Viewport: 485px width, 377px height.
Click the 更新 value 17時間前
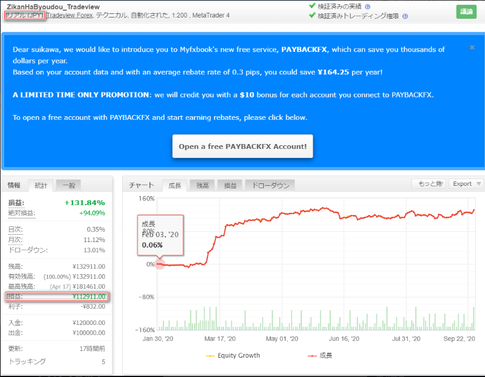pos(93,349)
